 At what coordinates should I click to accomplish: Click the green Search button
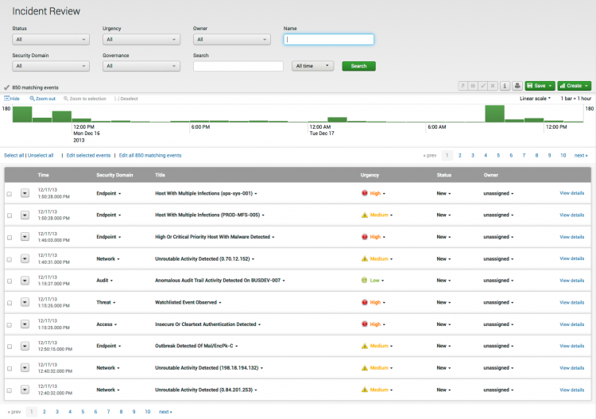[359, 66]
